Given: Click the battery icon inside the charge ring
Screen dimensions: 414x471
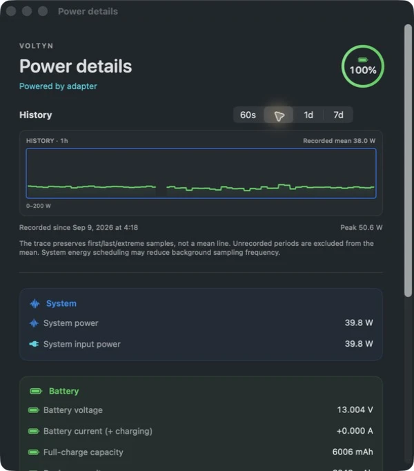Looking at the screenshot, I should [363, 60].
